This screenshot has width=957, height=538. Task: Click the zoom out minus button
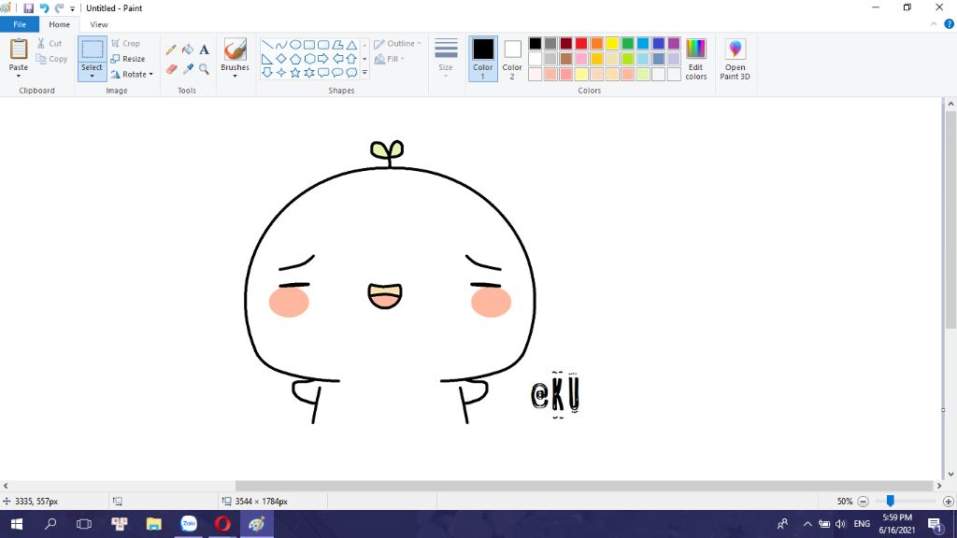point(863,502)
